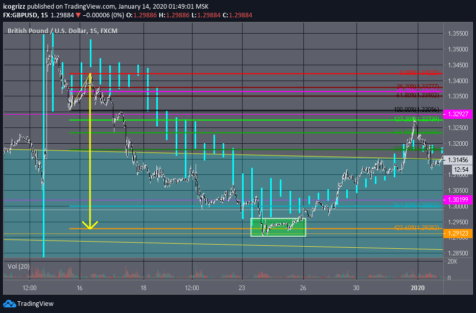The width and height of the screenshot is (476, 313).
Task: Click the 23 date label on time axis
Action: coord(242,288)
